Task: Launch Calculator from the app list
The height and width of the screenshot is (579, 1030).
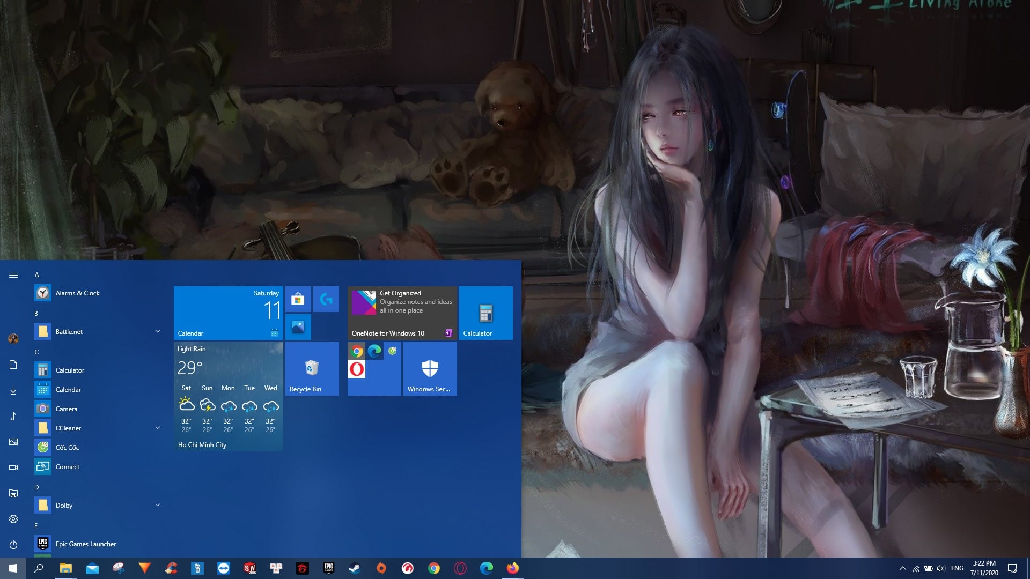Action: [x=99, y=370]
